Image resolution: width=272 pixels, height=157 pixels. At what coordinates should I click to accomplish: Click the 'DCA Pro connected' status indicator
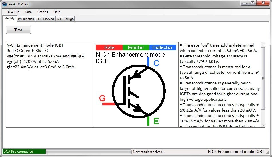tap(24, 152)
